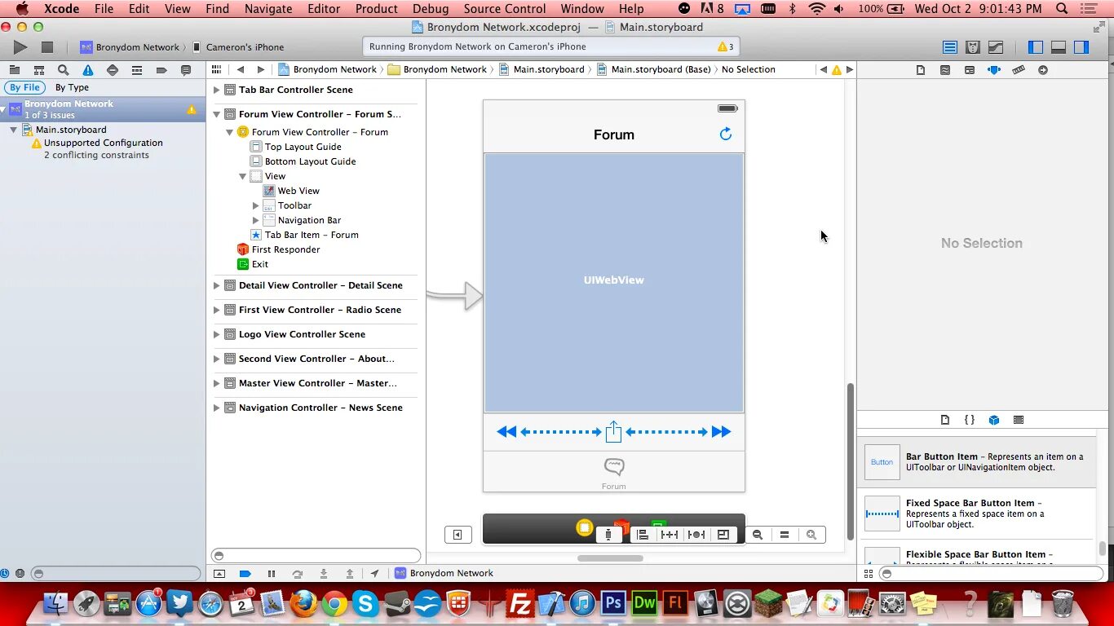Show the File inspector in Utilities
This screenshot has width=1114, height=626.
[921, 70]
